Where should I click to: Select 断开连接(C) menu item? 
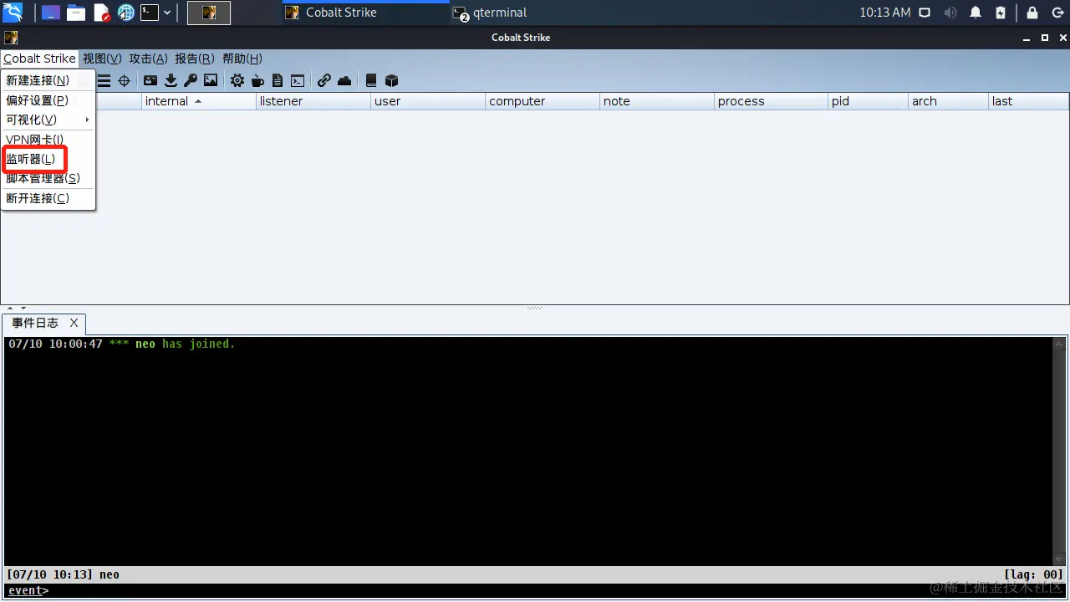[x=48, y=198]
